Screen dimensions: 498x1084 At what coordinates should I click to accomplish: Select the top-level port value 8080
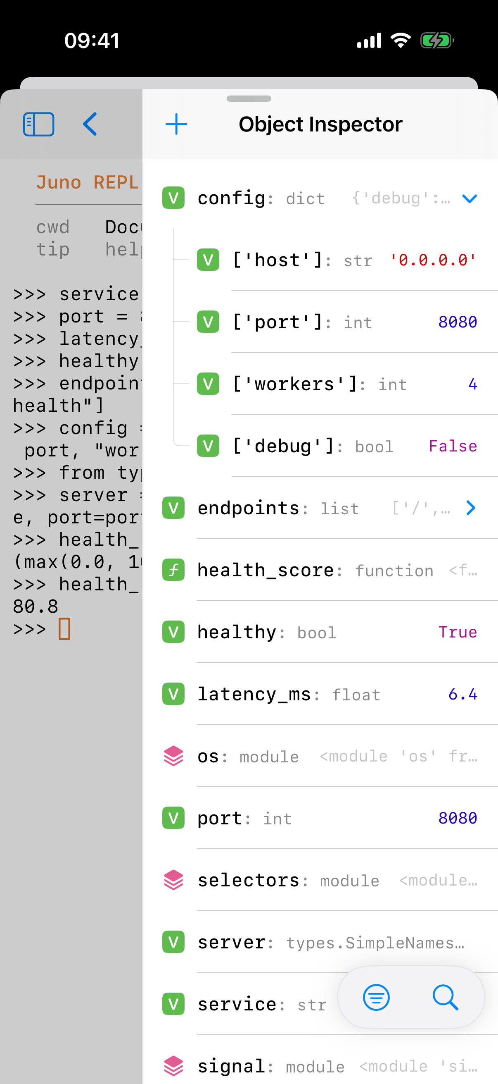coord(458,818)
